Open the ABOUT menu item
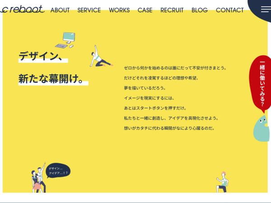 tap(60, 10)
